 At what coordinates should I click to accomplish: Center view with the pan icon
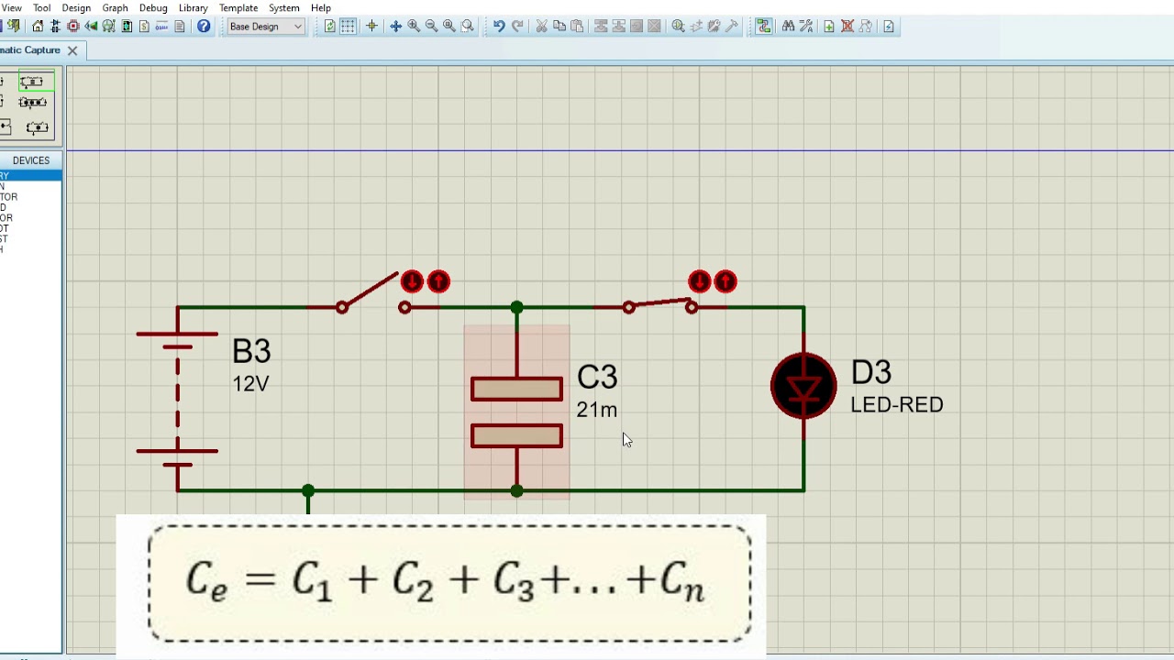coord(396,27)
